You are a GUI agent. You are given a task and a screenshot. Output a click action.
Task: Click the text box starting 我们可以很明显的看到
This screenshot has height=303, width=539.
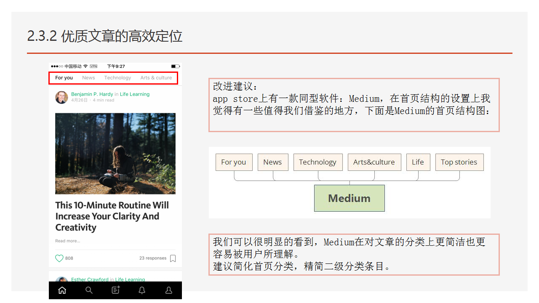[354, 255]
